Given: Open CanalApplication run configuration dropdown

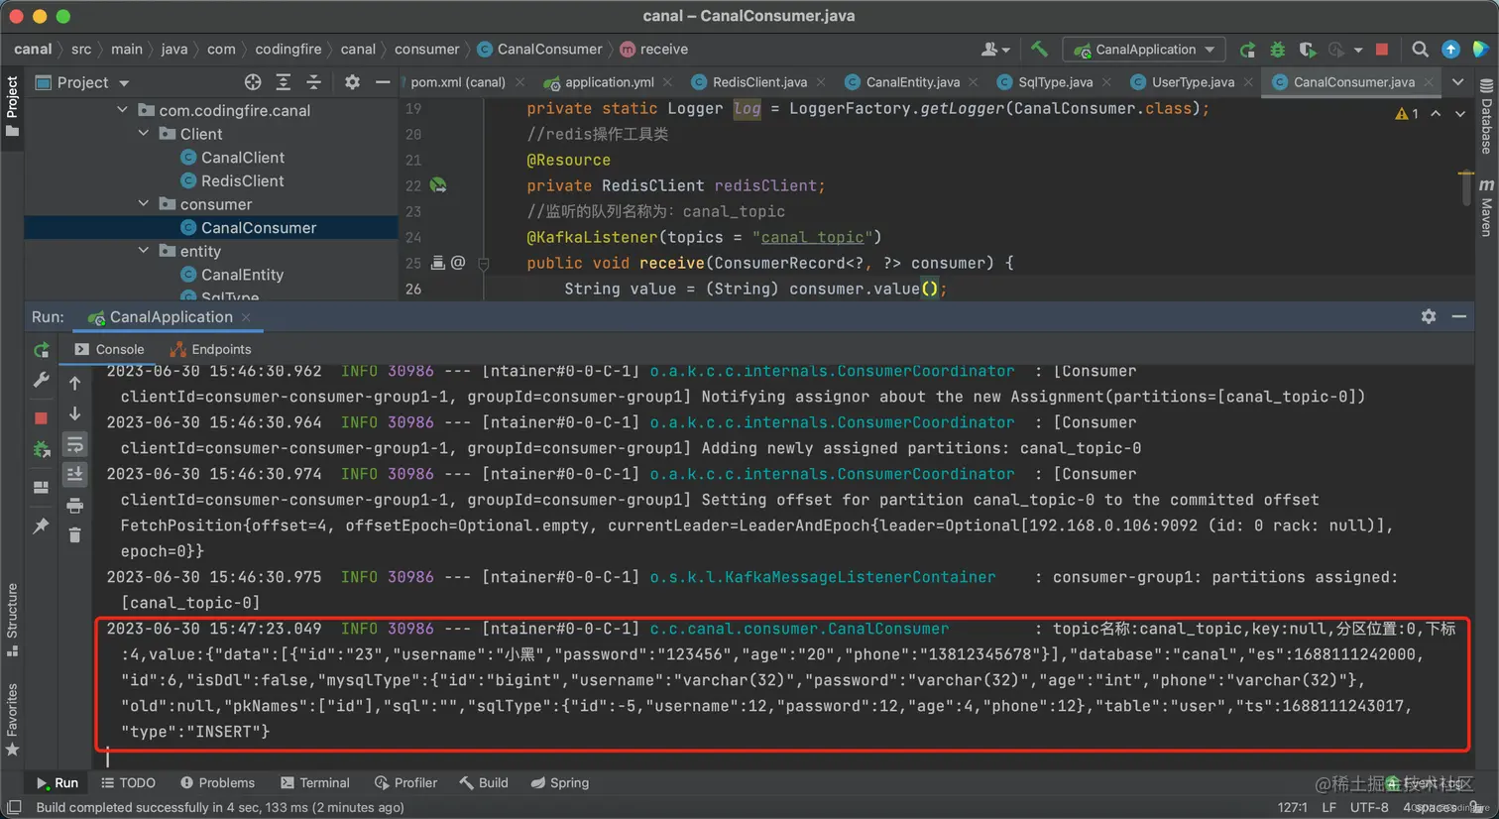Looking at the screenshot, I should pos(1144,50).
